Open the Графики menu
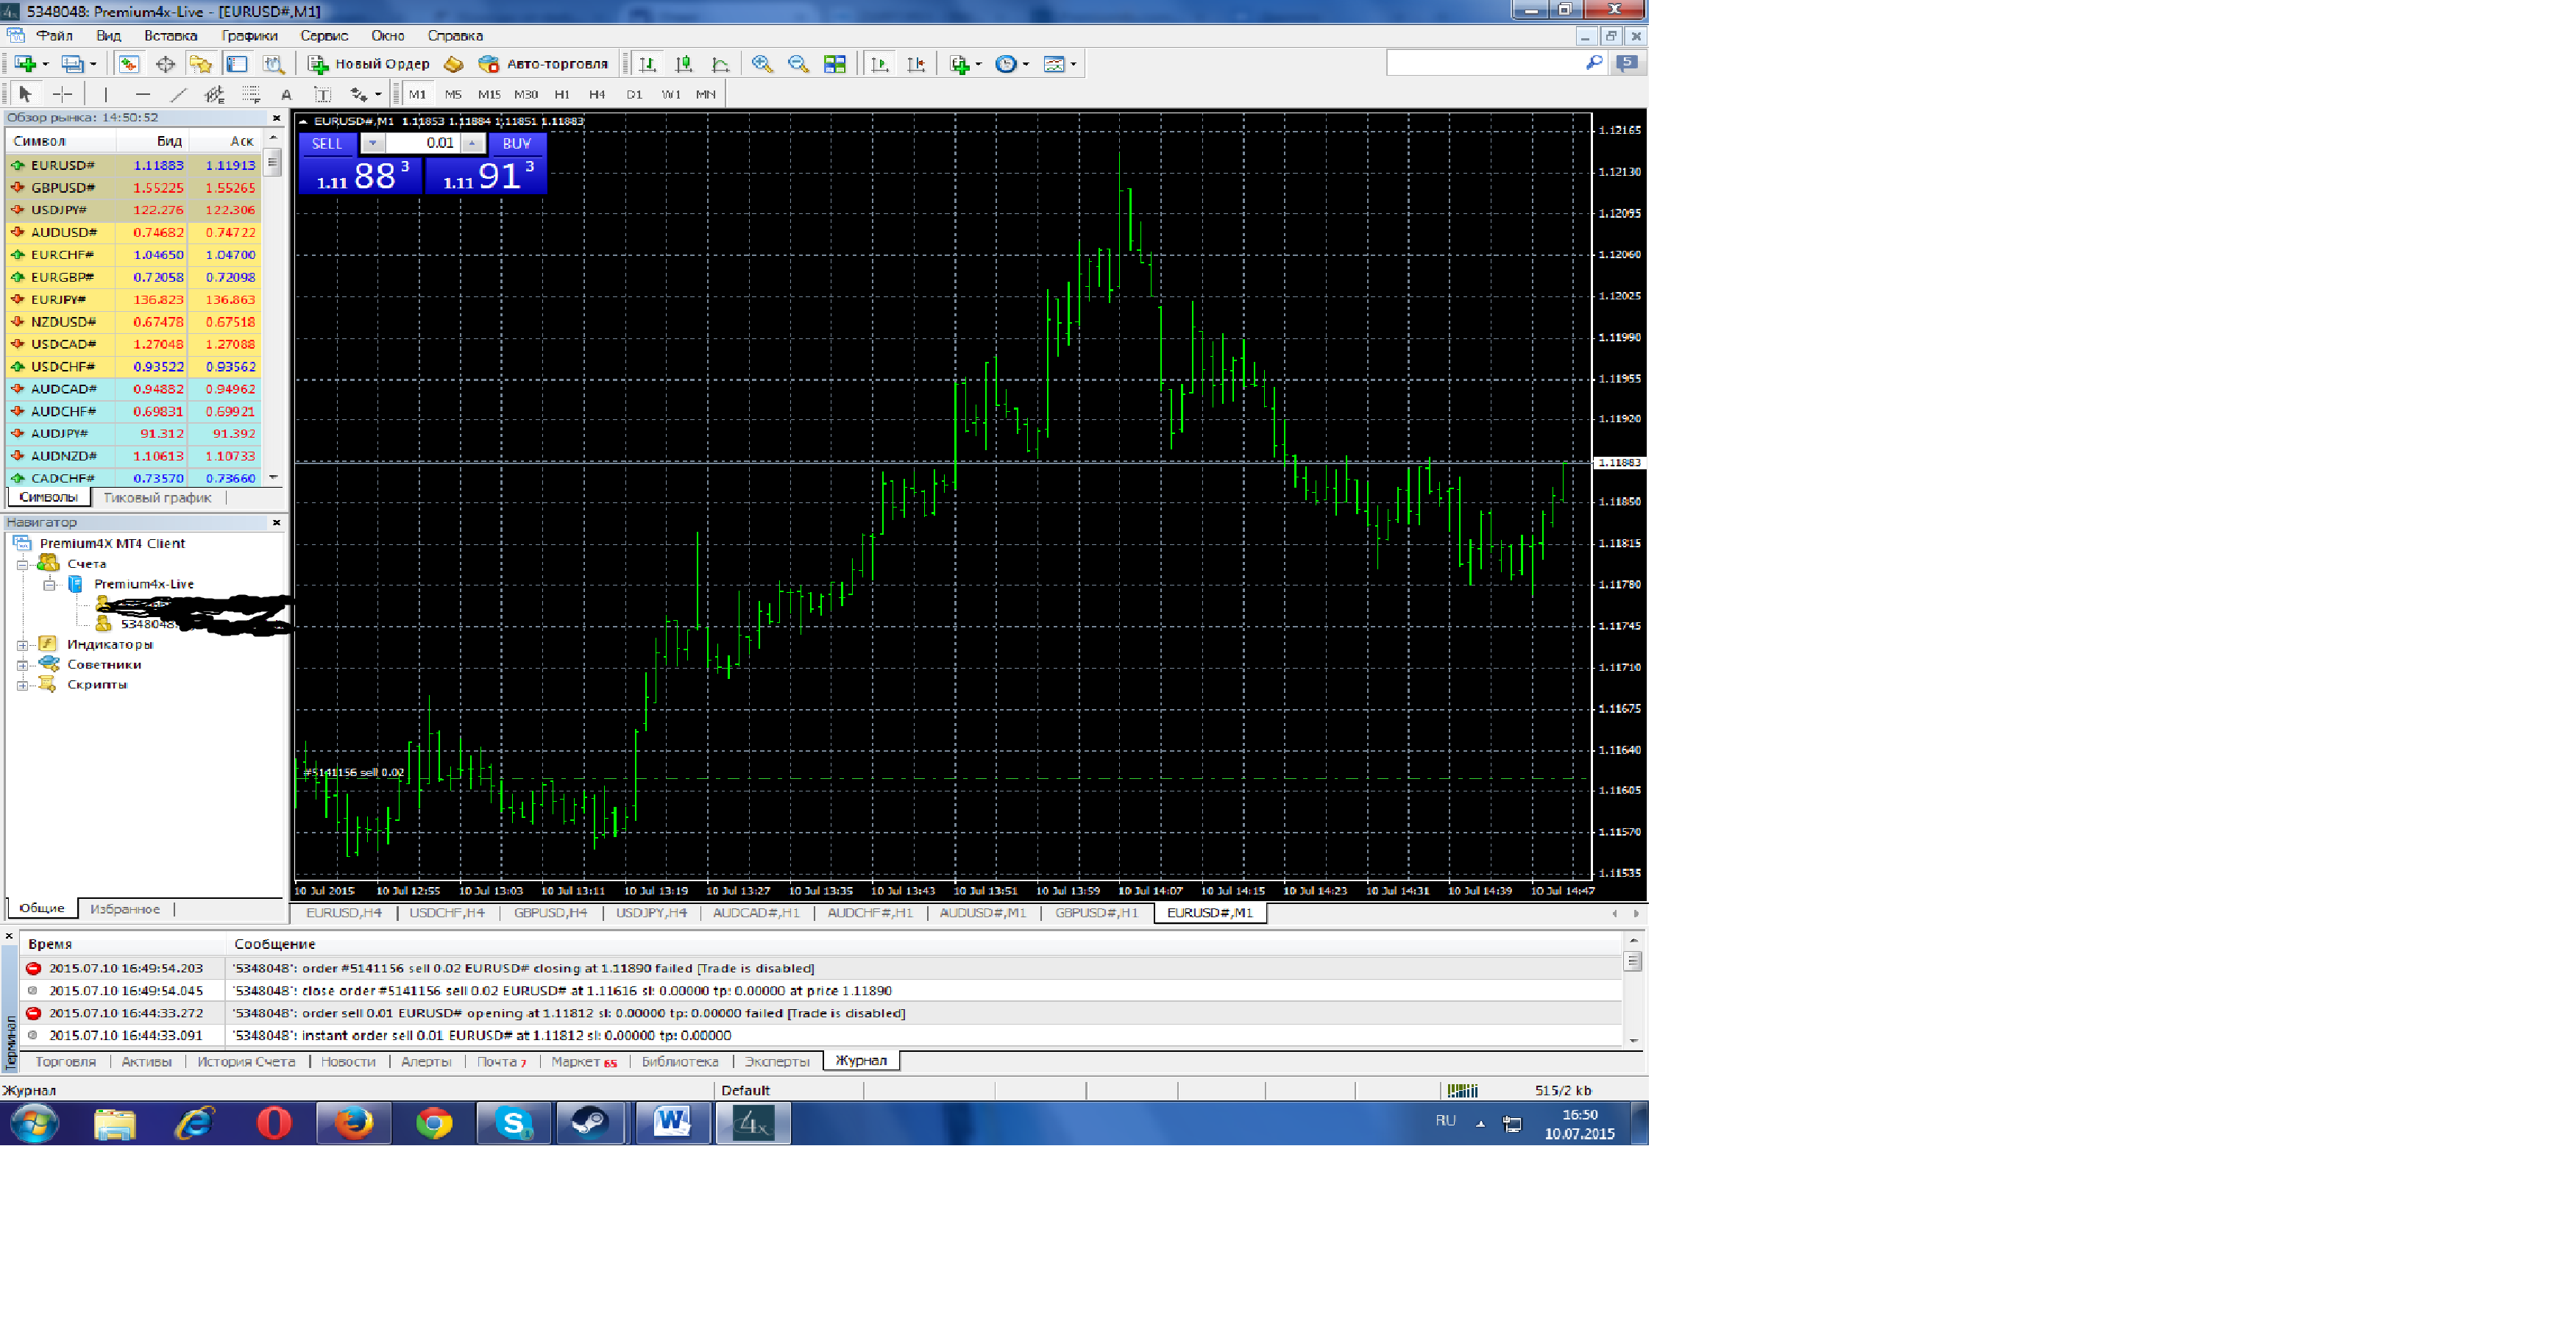The width and height of the screenshot is (2576, 1324). pos(250,36)
